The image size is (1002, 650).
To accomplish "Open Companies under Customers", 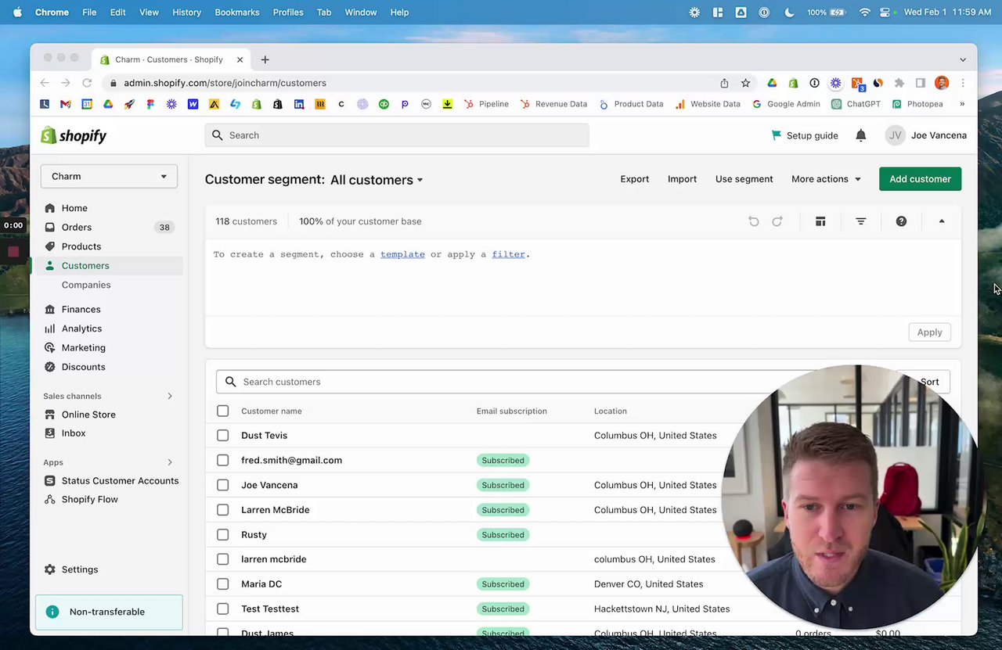I will click(86, 285).
